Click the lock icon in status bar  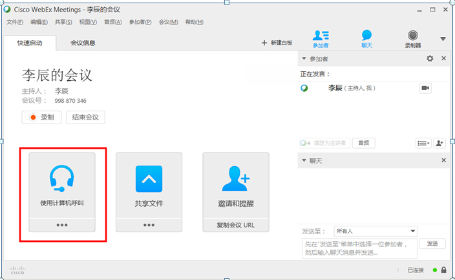point(443,270)
